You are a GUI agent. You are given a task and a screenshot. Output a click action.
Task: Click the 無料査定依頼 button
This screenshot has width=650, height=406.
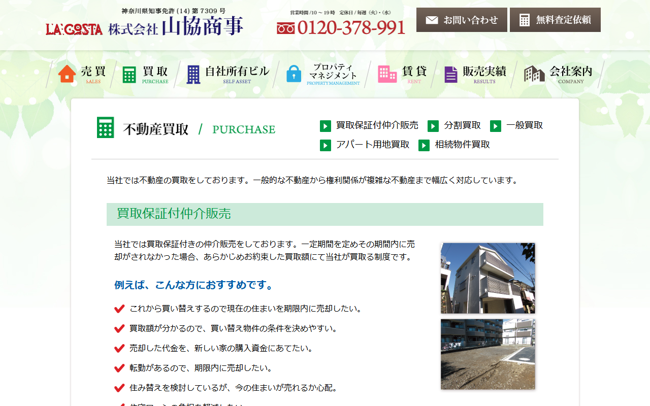pyautogui.click(x=555, y=20)
